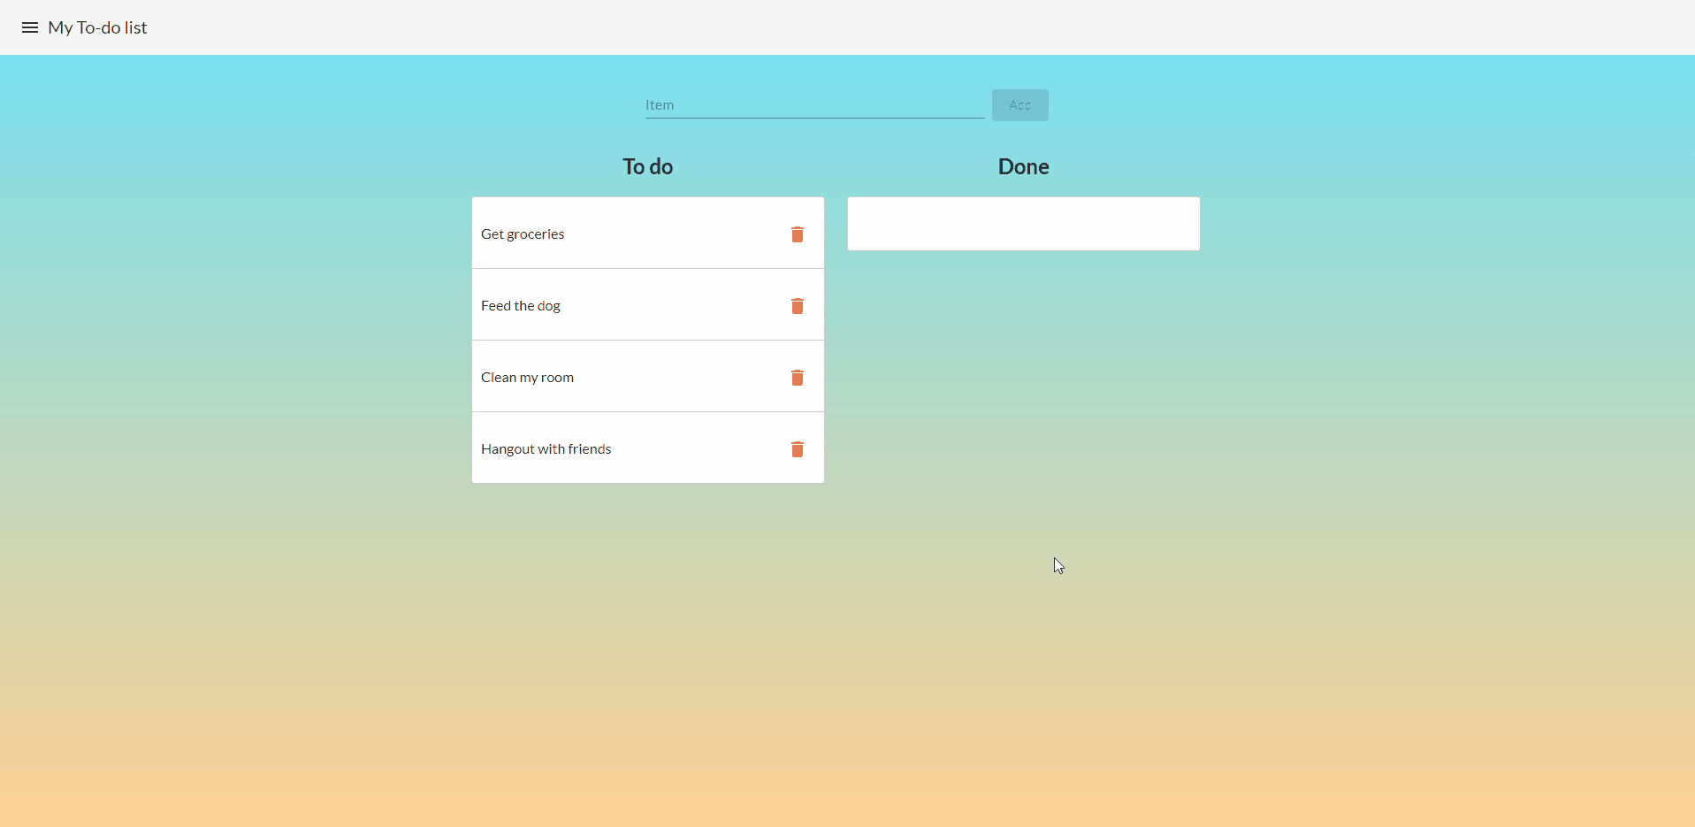Focus the Item text input field
Viewport: 1695px width, 827px height.
coord(813,105)
